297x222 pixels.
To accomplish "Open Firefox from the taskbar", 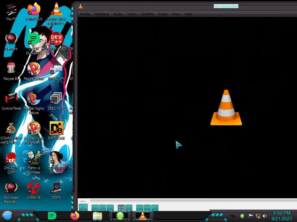I will [75, 216].
